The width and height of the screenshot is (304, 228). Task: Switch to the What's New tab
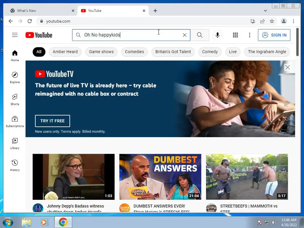tap(42, 11)
